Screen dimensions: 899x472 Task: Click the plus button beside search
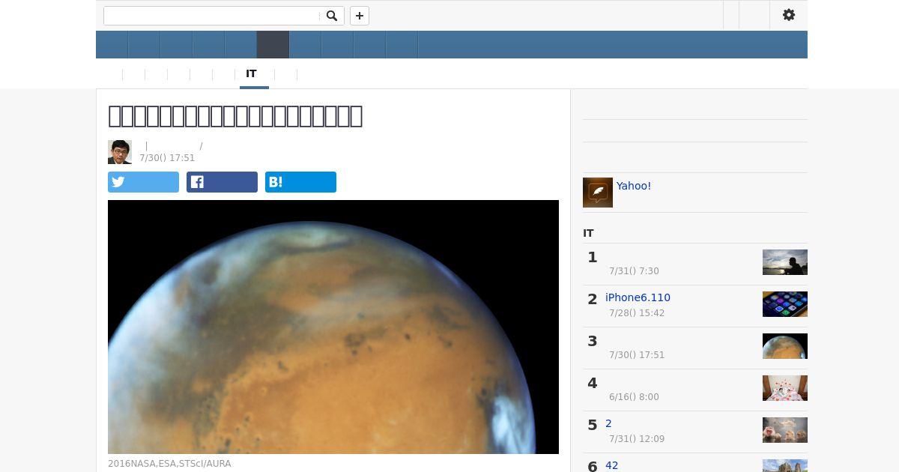360,16
